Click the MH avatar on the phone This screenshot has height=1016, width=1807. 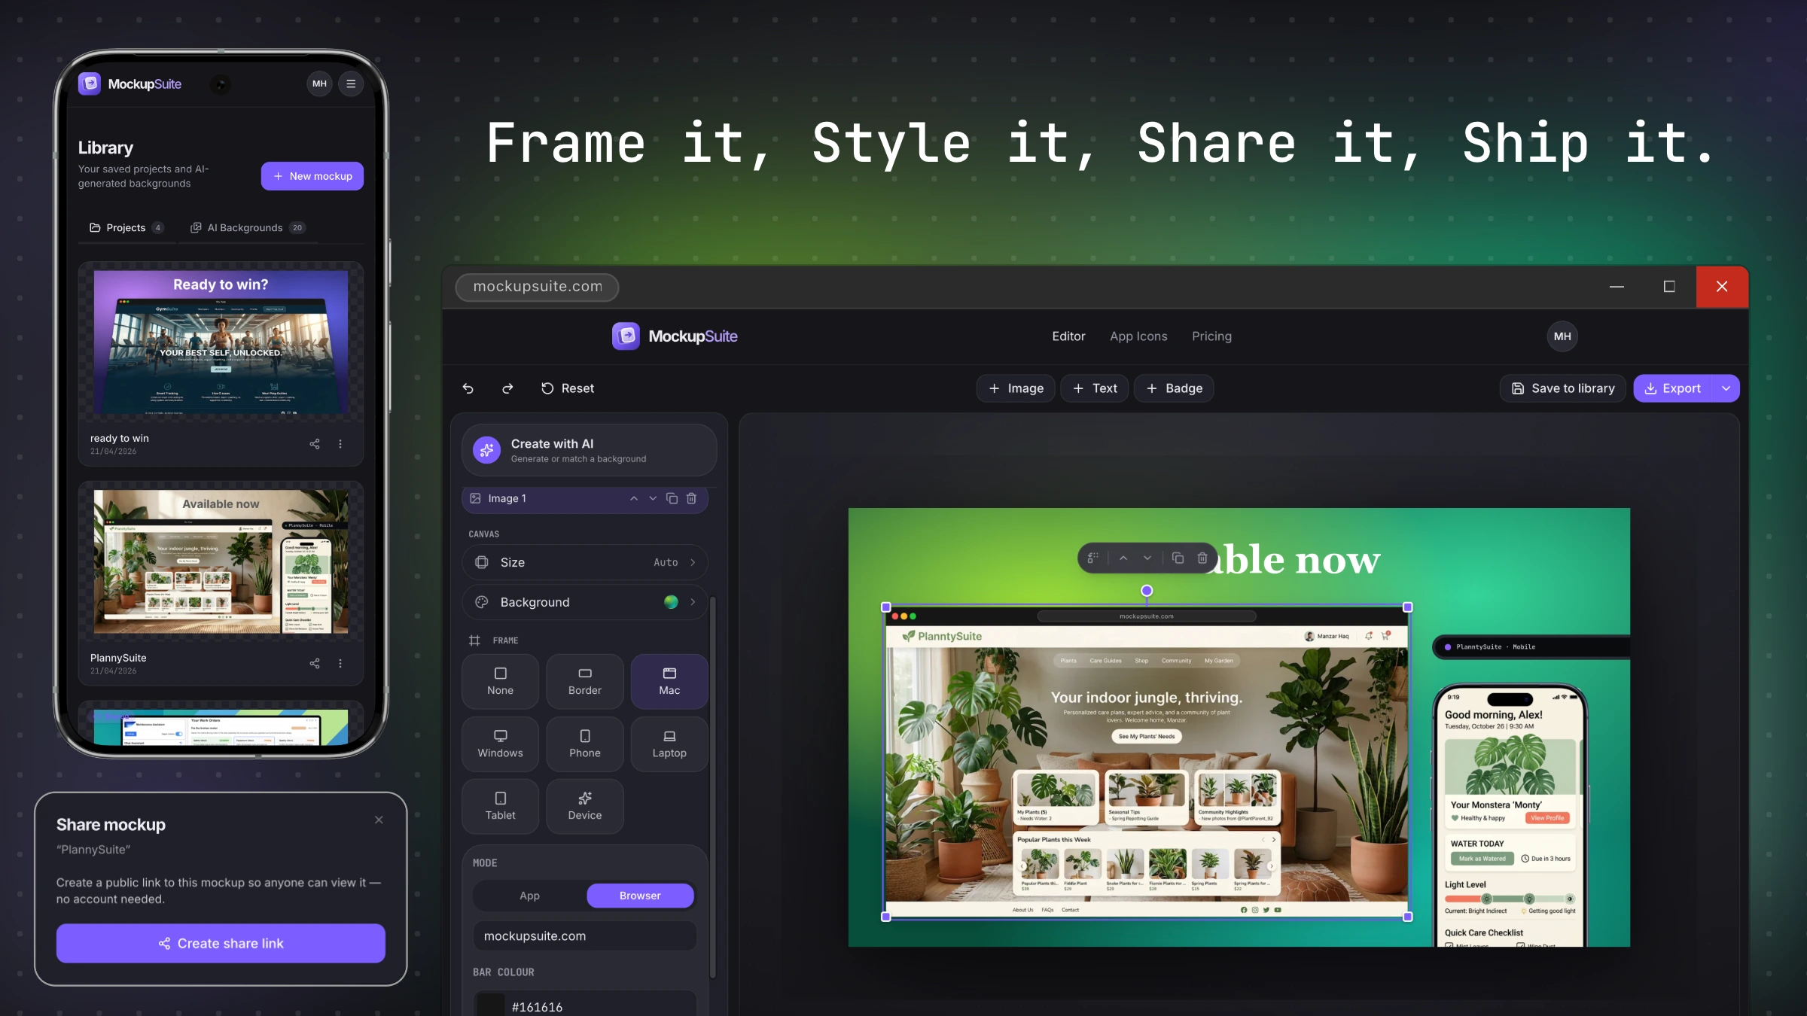[x=320, y=84]
